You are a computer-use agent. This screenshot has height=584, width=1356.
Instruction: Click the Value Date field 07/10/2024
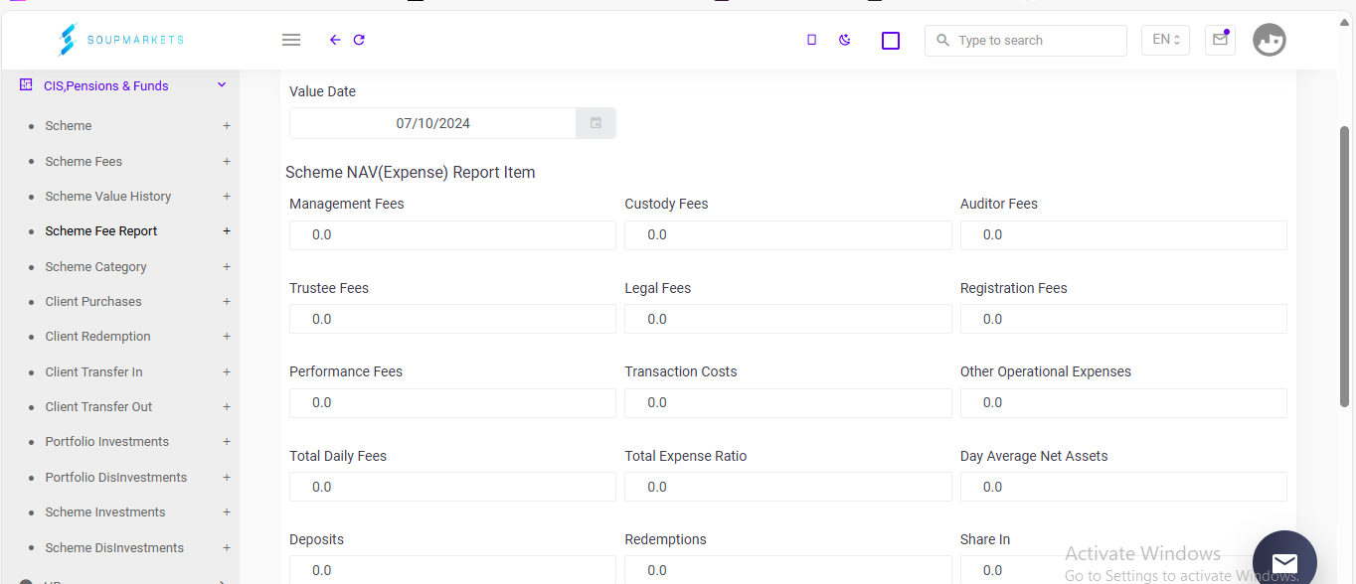click(x=432, y=123)
